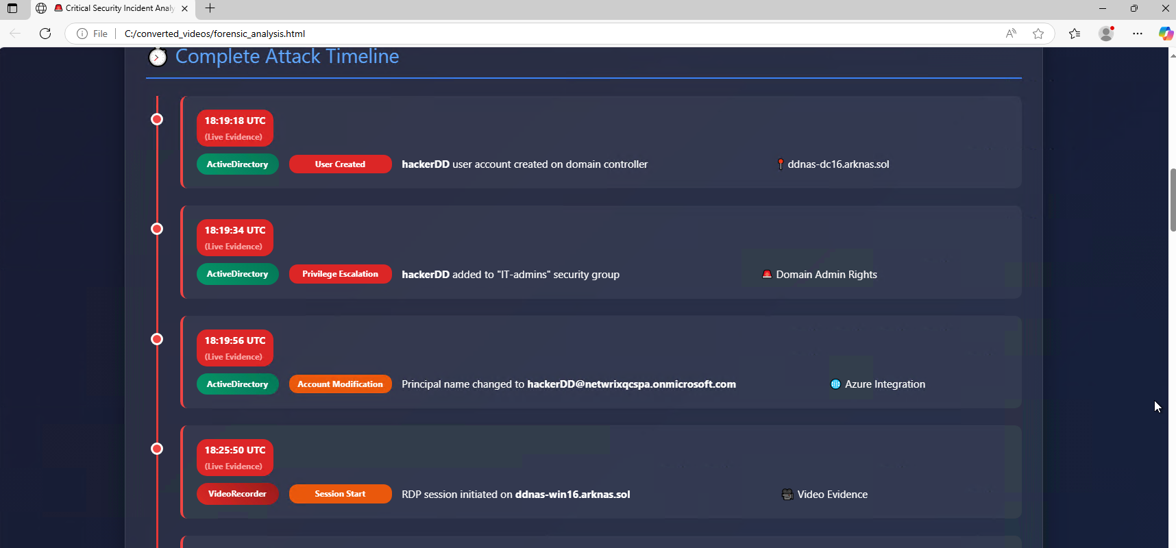Reload the forensic analysis page
This screenshot has height=548, width=1176.
pyautogui.click(x=45, y=34)
